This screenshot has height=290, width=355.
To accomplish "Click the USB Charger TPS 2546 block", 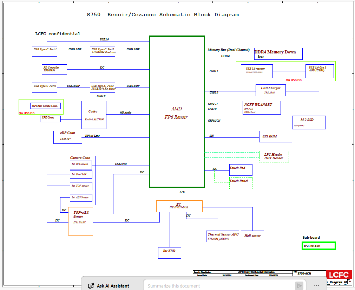I will [271, 90].
